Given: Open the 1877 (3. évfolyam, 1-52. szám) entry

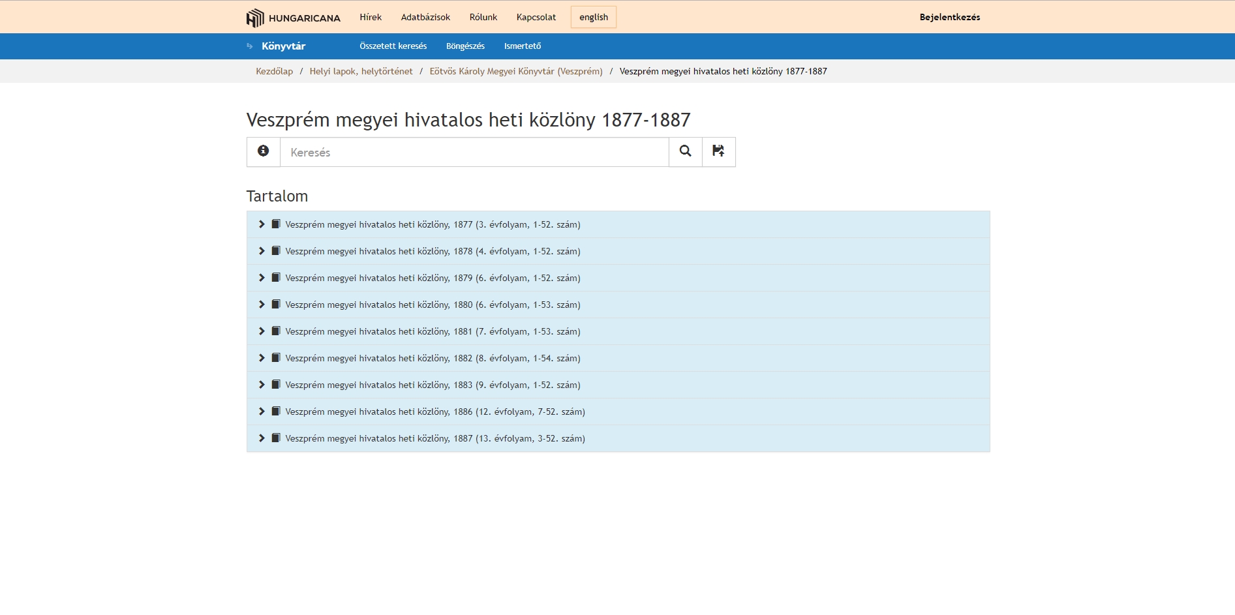Looking at the screenshot, I should 433,224.
